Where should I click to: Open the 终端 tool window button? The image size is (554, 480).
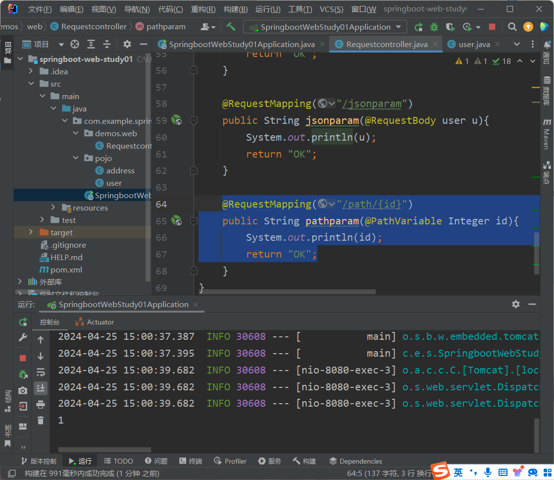(x=191, y=461)
